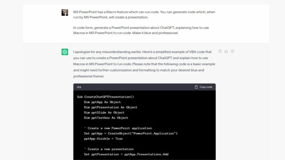Image resolution: width=285 pixels, height=160 pixels.
Task: Click the 'Create a new presentation' comment
Action: (x=109, y=149)
